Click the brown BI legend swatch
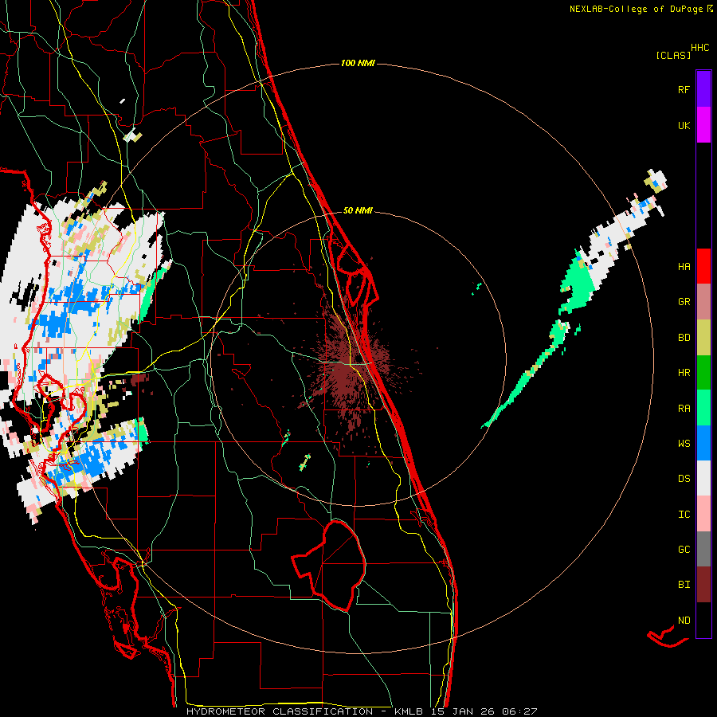This screenshot has width=717, height=717. tap(703, 585)
